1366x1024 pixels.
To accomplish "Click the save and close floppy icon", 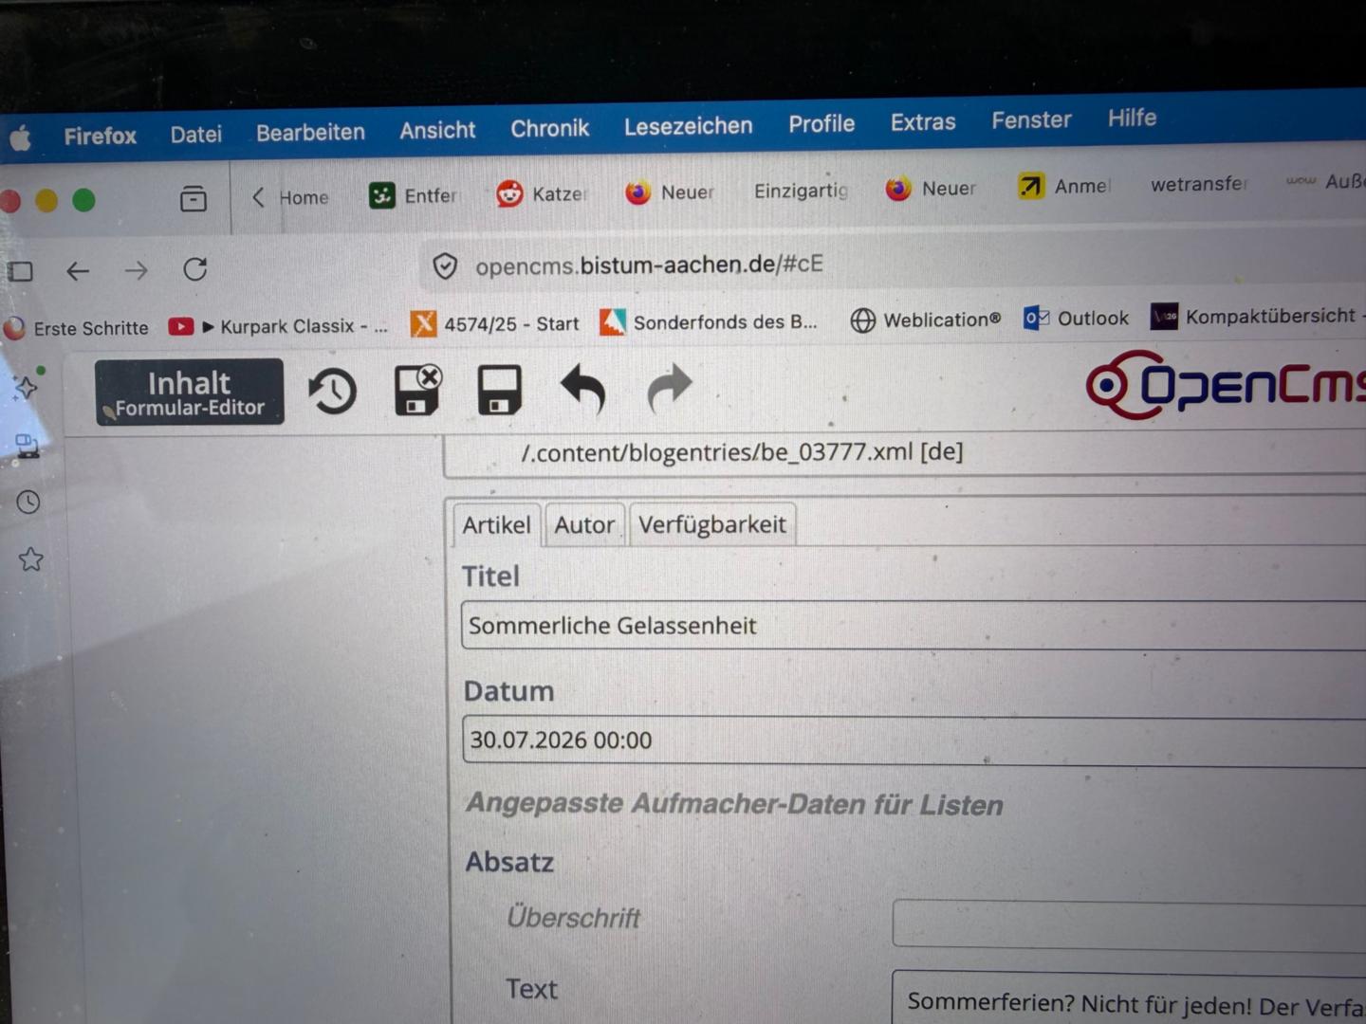I will pos(417,390).
